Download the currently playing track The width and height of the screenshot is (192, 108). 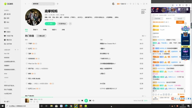[34, 102]
